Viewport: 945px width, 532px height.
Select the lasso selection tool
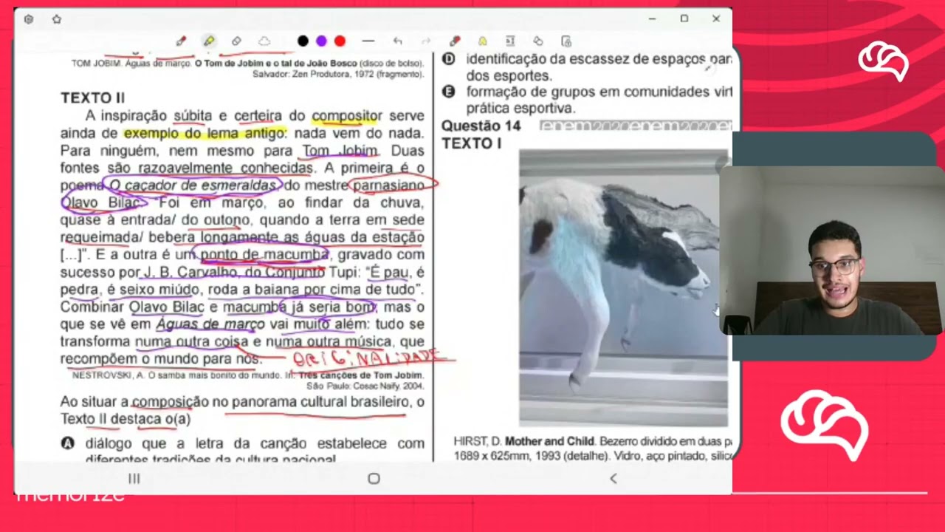click(x=264, y=41)
